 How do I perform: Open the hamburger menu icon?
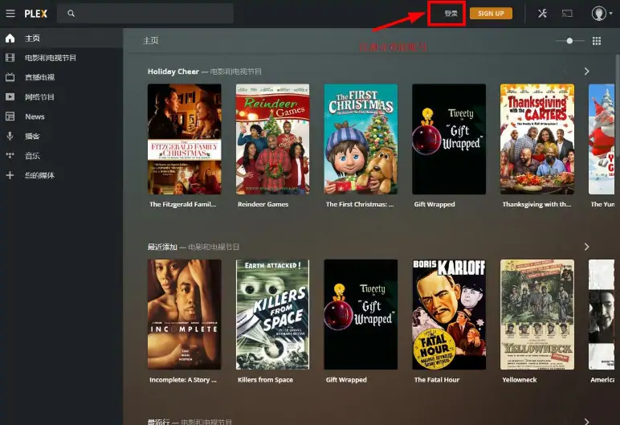[10, 14]
